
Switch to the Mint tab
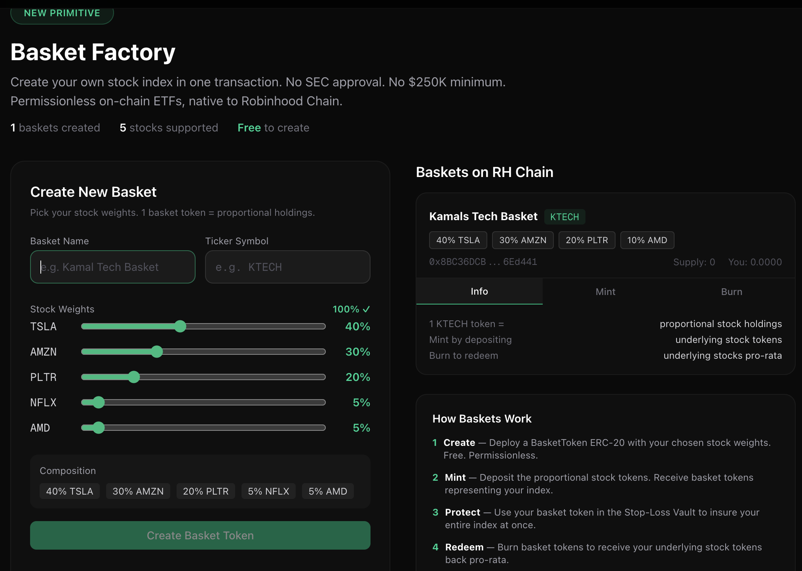605,292
